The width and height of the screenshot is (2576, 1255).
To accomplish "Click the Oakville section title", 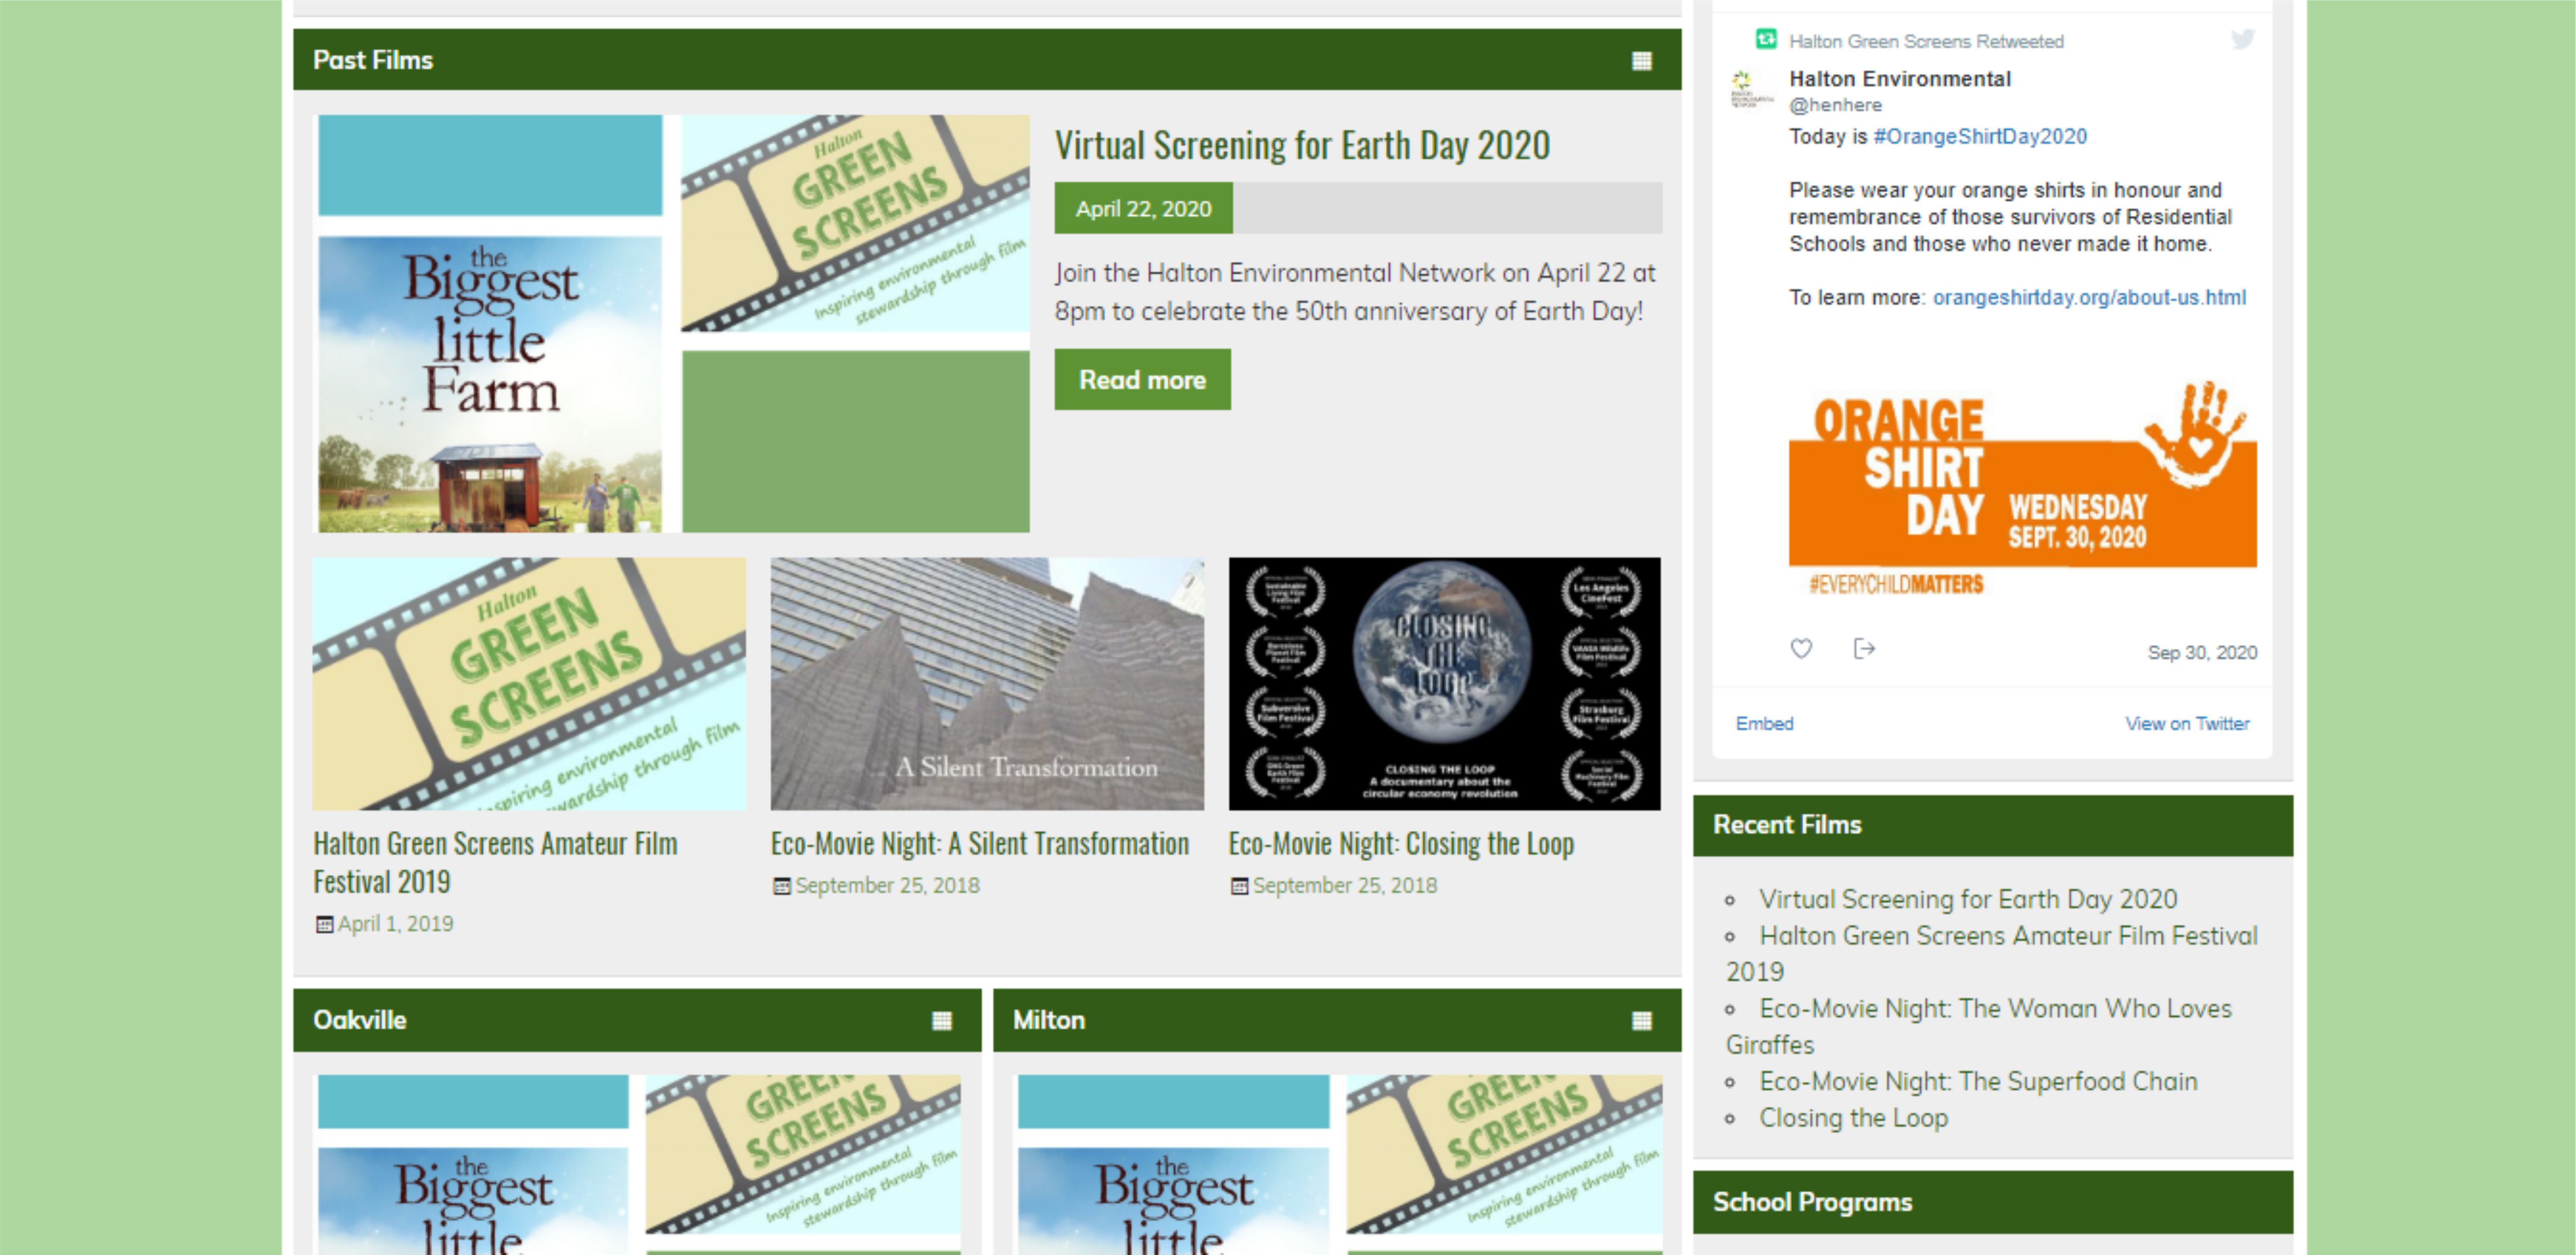I will click(x=360, y=1020).
